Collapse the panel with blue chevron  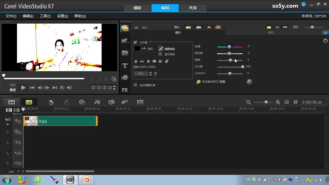point(325,33)
